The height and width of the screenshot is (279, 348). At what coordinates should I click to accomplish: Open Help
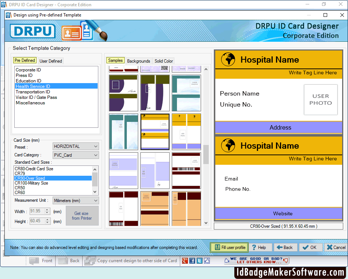pyautogui.click(x=260, y=248)
